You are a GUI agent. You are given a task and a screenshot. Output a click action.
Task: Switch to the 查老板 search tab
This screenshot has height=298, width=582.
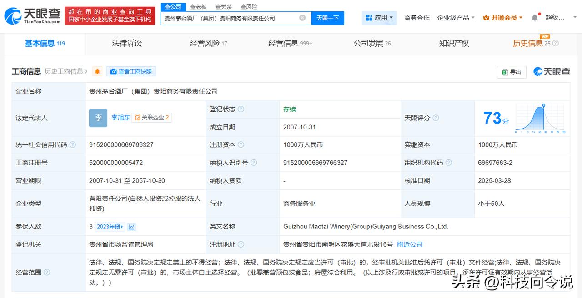click(x=198, y=6)
